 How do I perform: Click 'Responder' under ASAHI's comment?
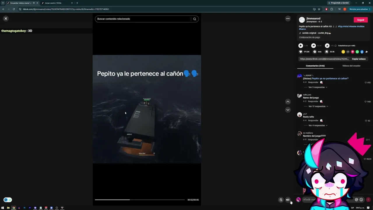[313, 83]
